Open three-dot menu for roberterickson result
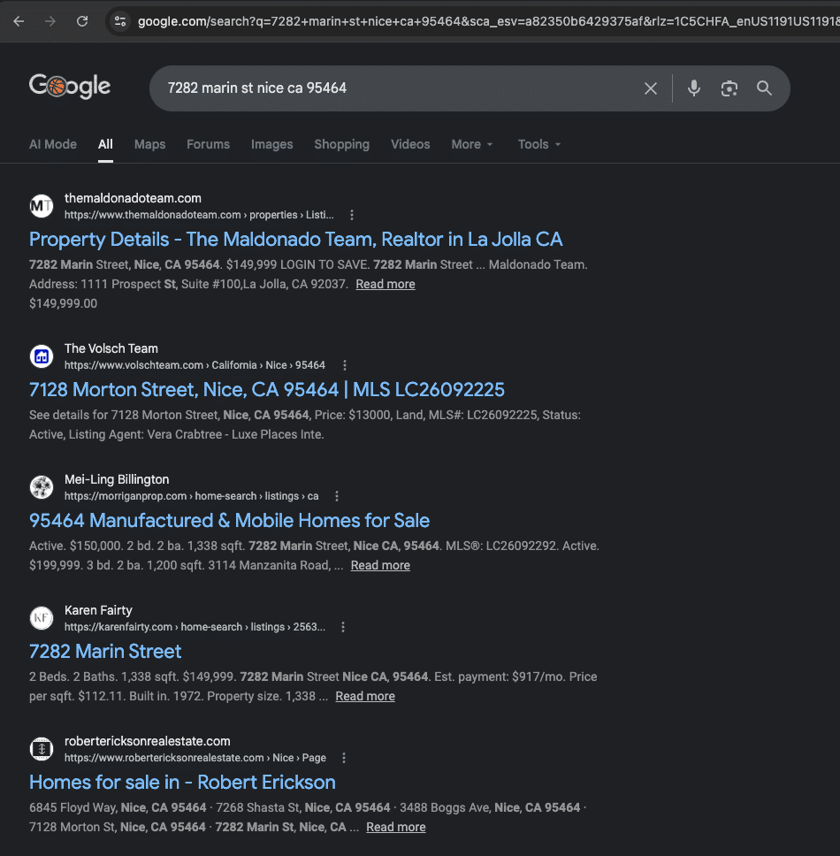The image size is (840, 856). click(x=343, y=758)
